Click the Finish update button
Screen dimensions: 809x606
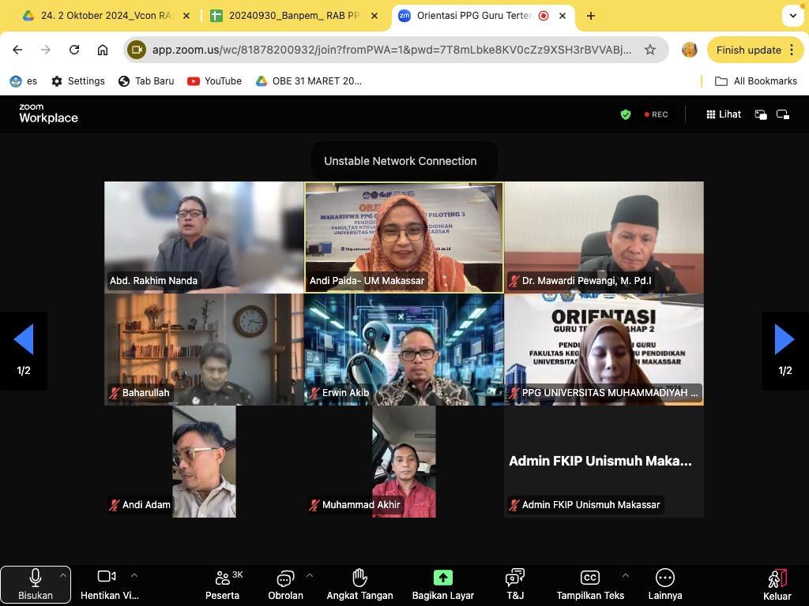click(x=748, y=50)
